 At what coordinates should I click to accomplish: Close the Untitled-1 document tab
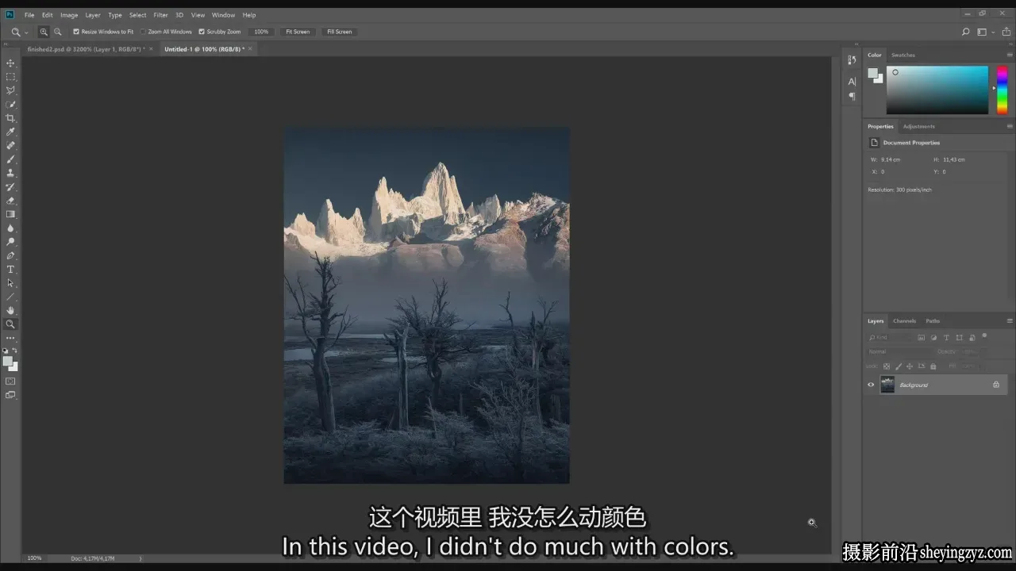[250, 48]
